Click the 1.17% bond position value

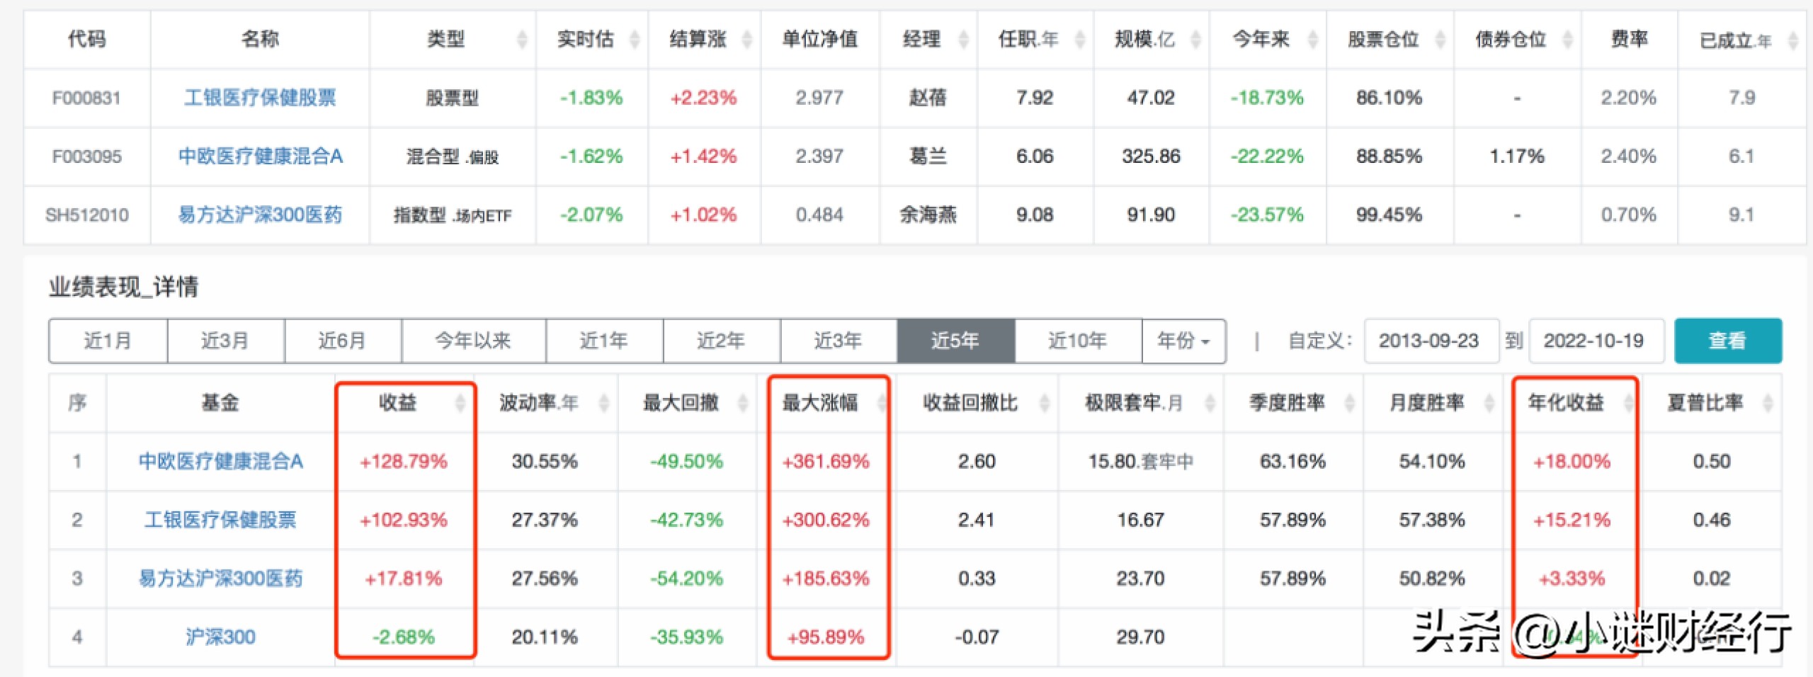point(1517,157)
